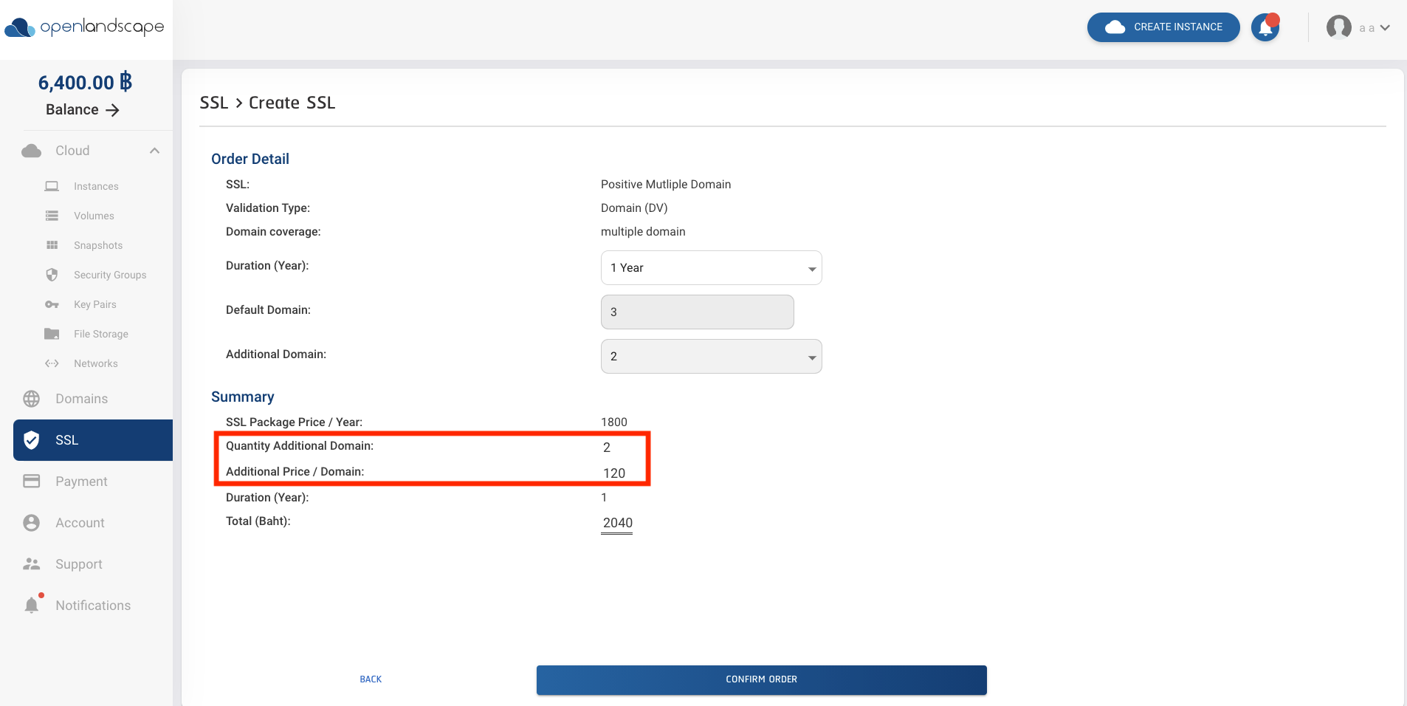This screenshot has height=706, width=1407.
Task: Open File Storage using its folder icon
Action: coord(52,334)
